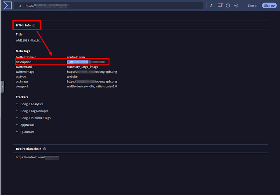Click the search magnifier icon
Viewport: 280px width, 195px height.
[x=20, y=6]
